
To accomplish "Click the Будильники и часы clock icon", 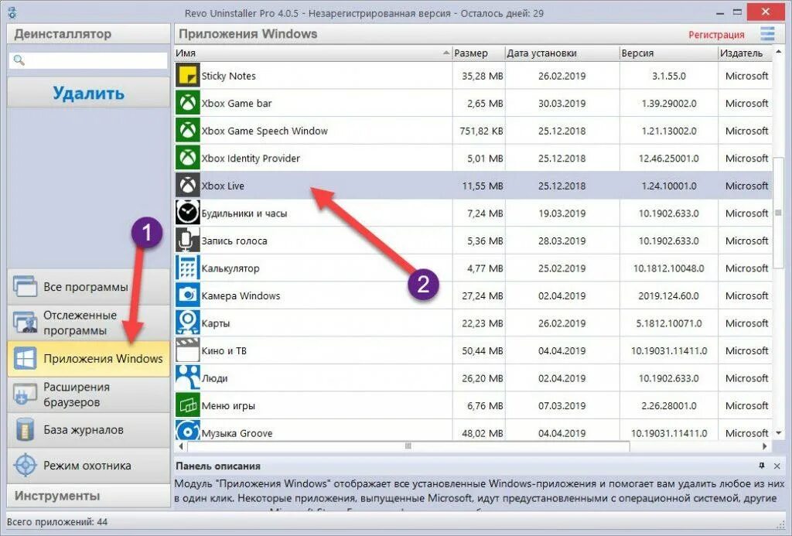I will pos(187,213).
